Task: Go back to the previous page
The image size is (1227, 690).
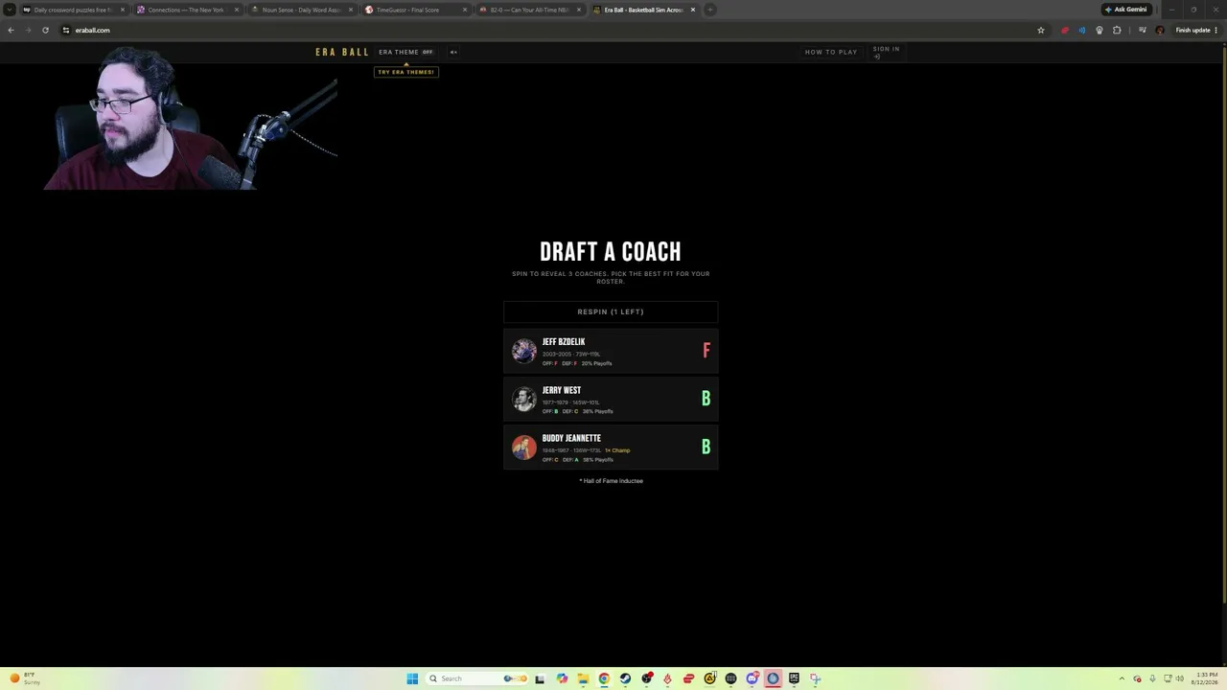Action: [11, 30]
